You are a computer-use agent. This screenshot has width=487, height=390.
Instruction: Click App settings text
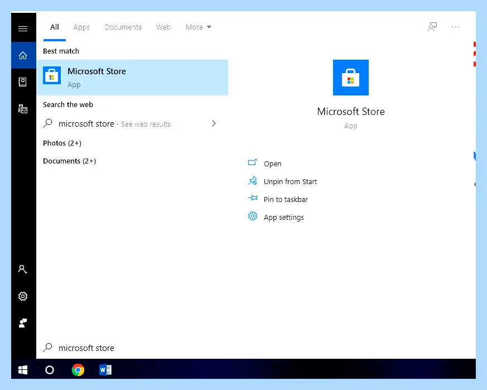(x=283, y=217)
